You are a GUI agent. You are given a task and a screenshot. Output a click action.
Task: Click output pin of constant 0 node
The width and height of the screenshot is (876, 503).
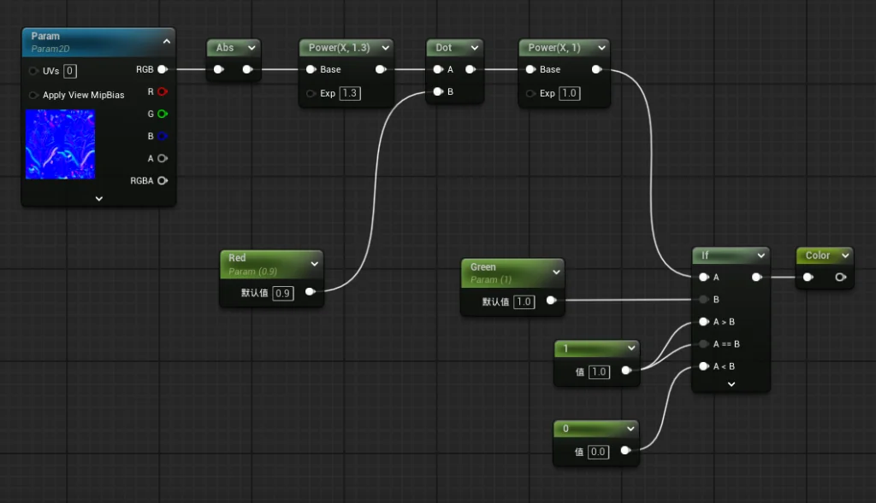coord(626,450)
